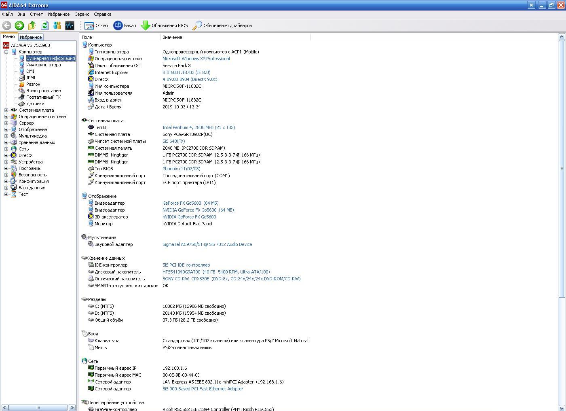The image size is (566, 411).
Task: Click the Конфигурация tree icon
Action: pos(14,181)
